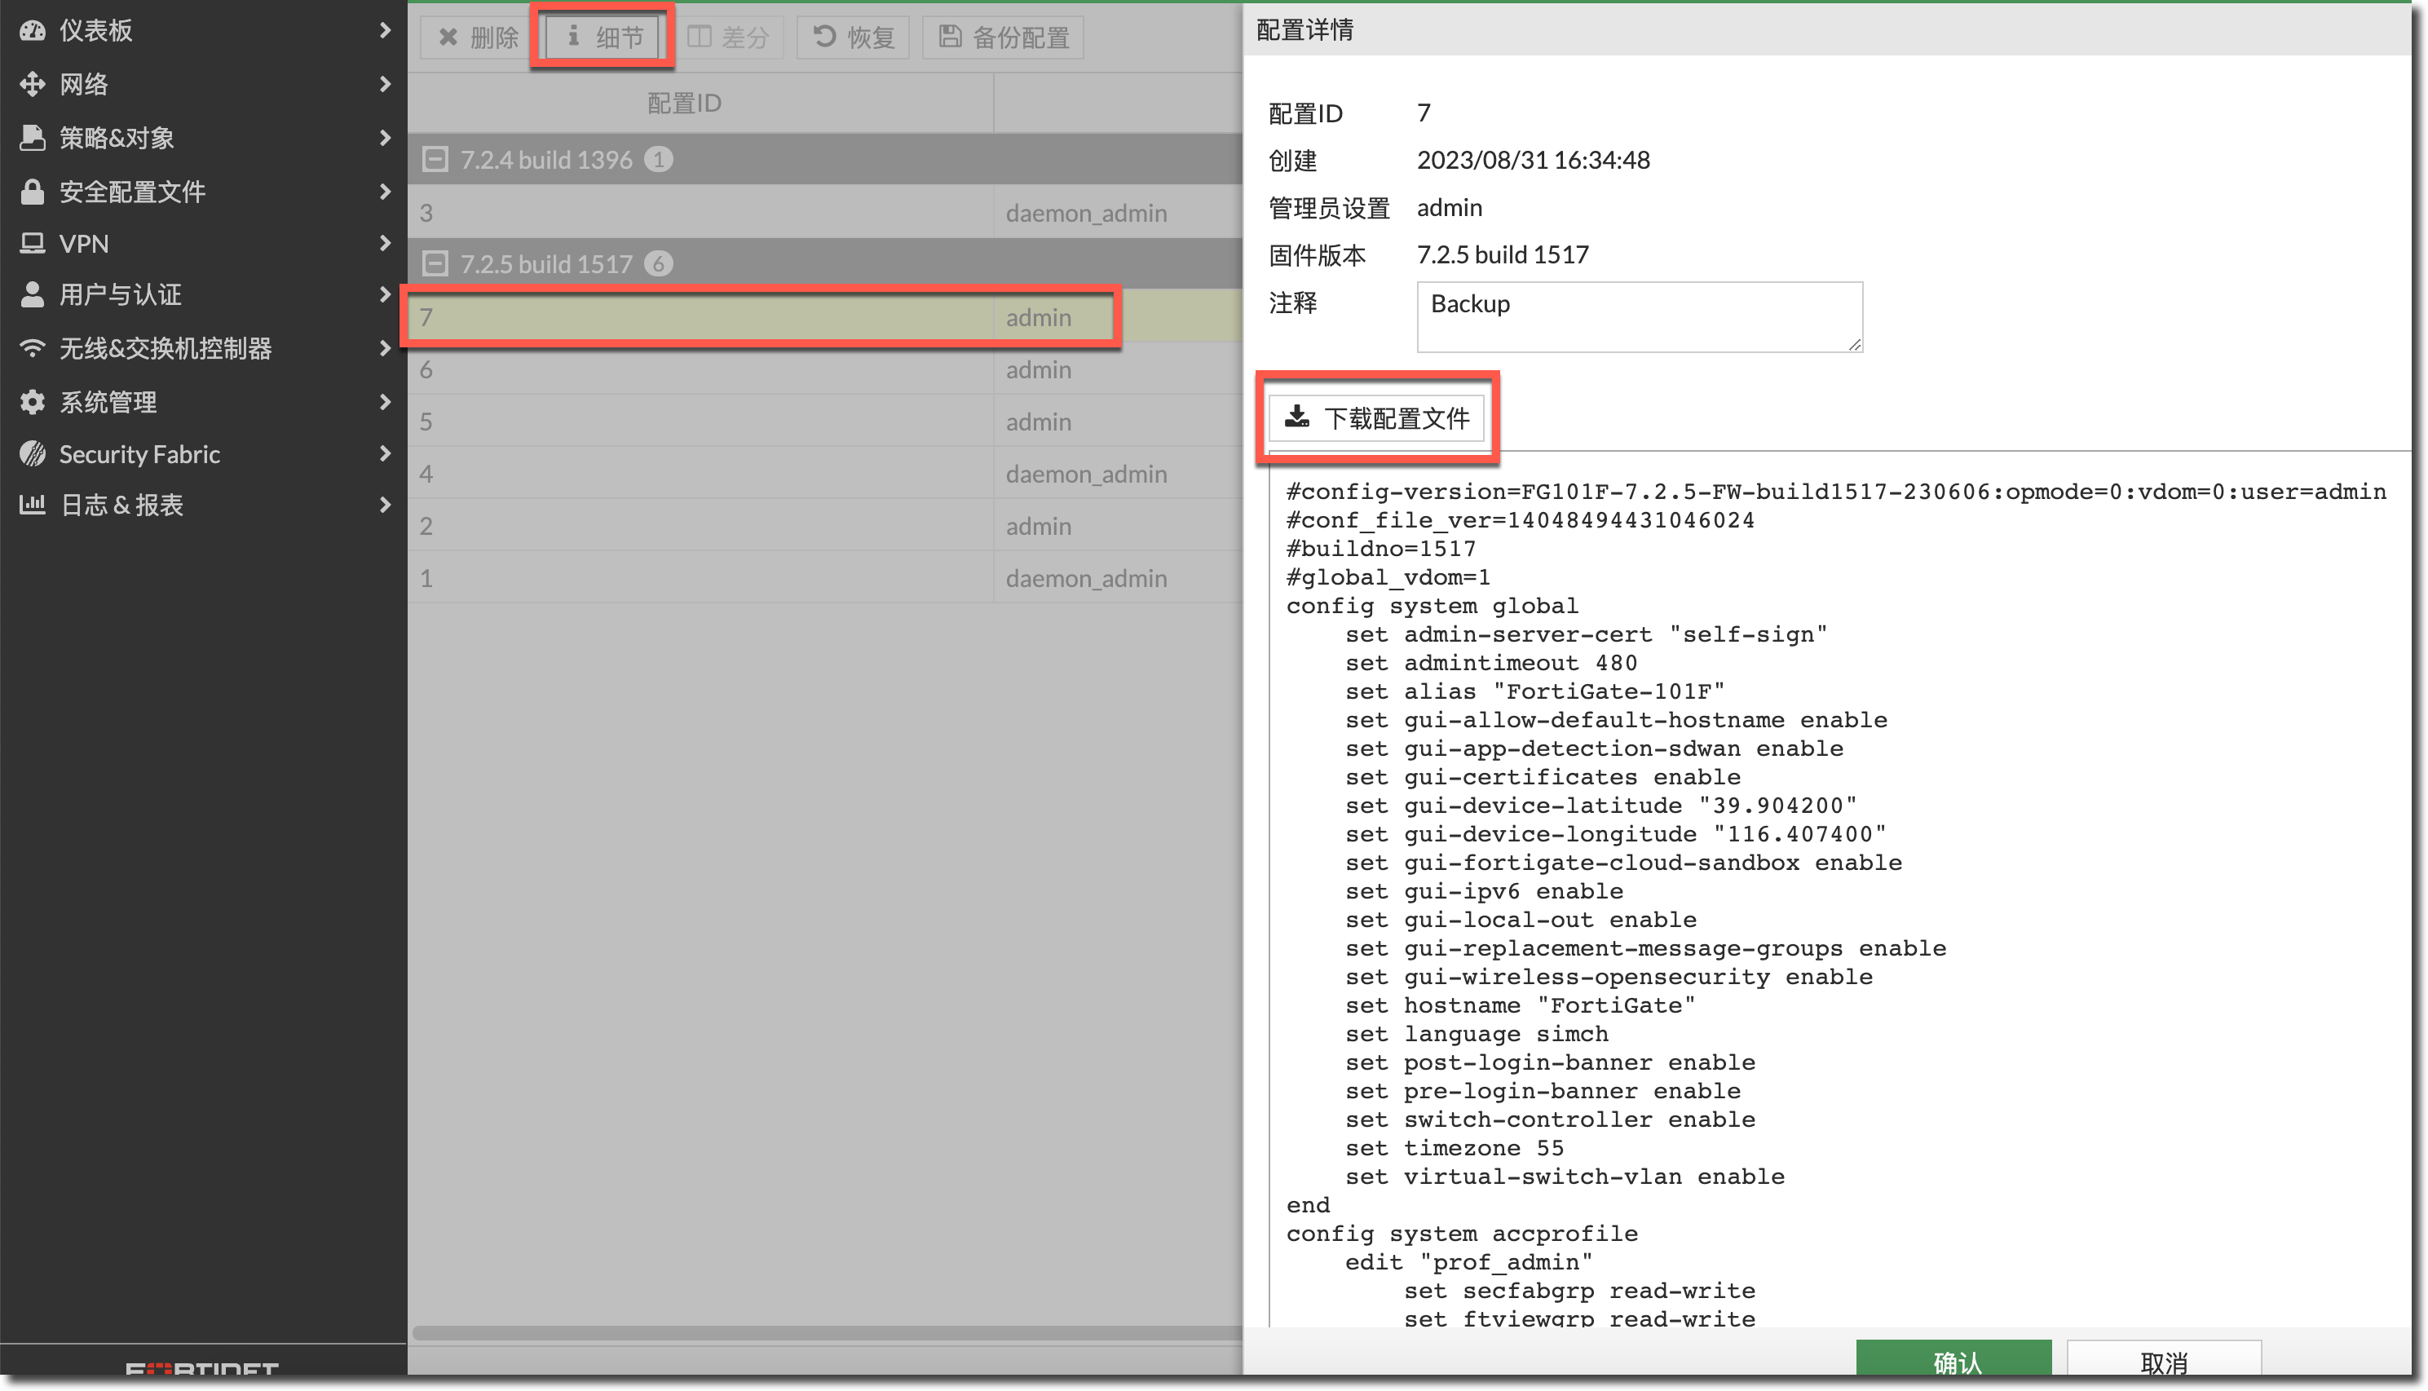
Task: Click the 细节 details toolbar button
Action: [x=603, y=38]
